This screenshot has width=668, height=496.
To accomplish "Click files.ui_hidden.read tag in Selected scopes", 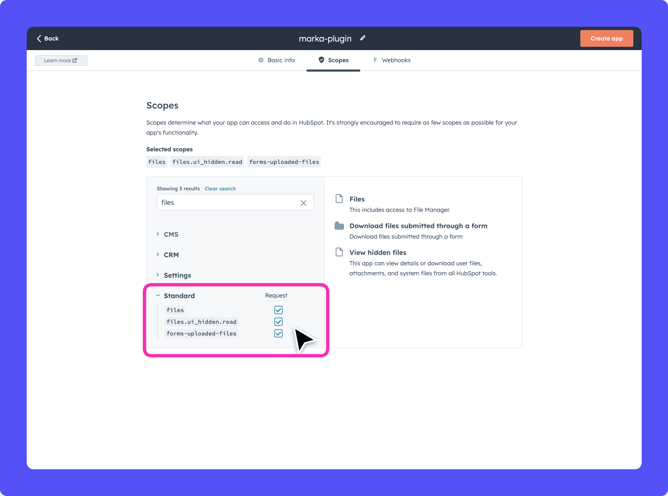I will tap(207, 162).
